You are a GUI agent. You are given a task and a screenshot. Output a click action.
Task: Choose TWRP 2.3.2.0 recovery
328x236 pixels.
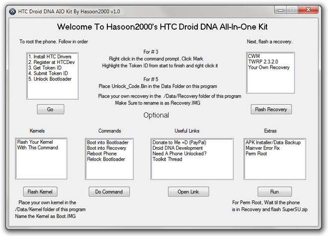(263, 62)
